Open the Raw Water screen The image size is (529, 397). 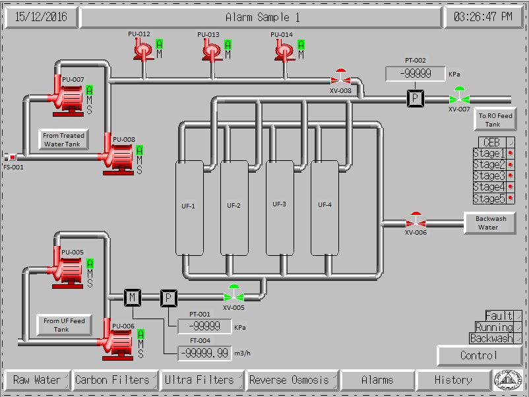pyautogui.click(x=37, y=380)
